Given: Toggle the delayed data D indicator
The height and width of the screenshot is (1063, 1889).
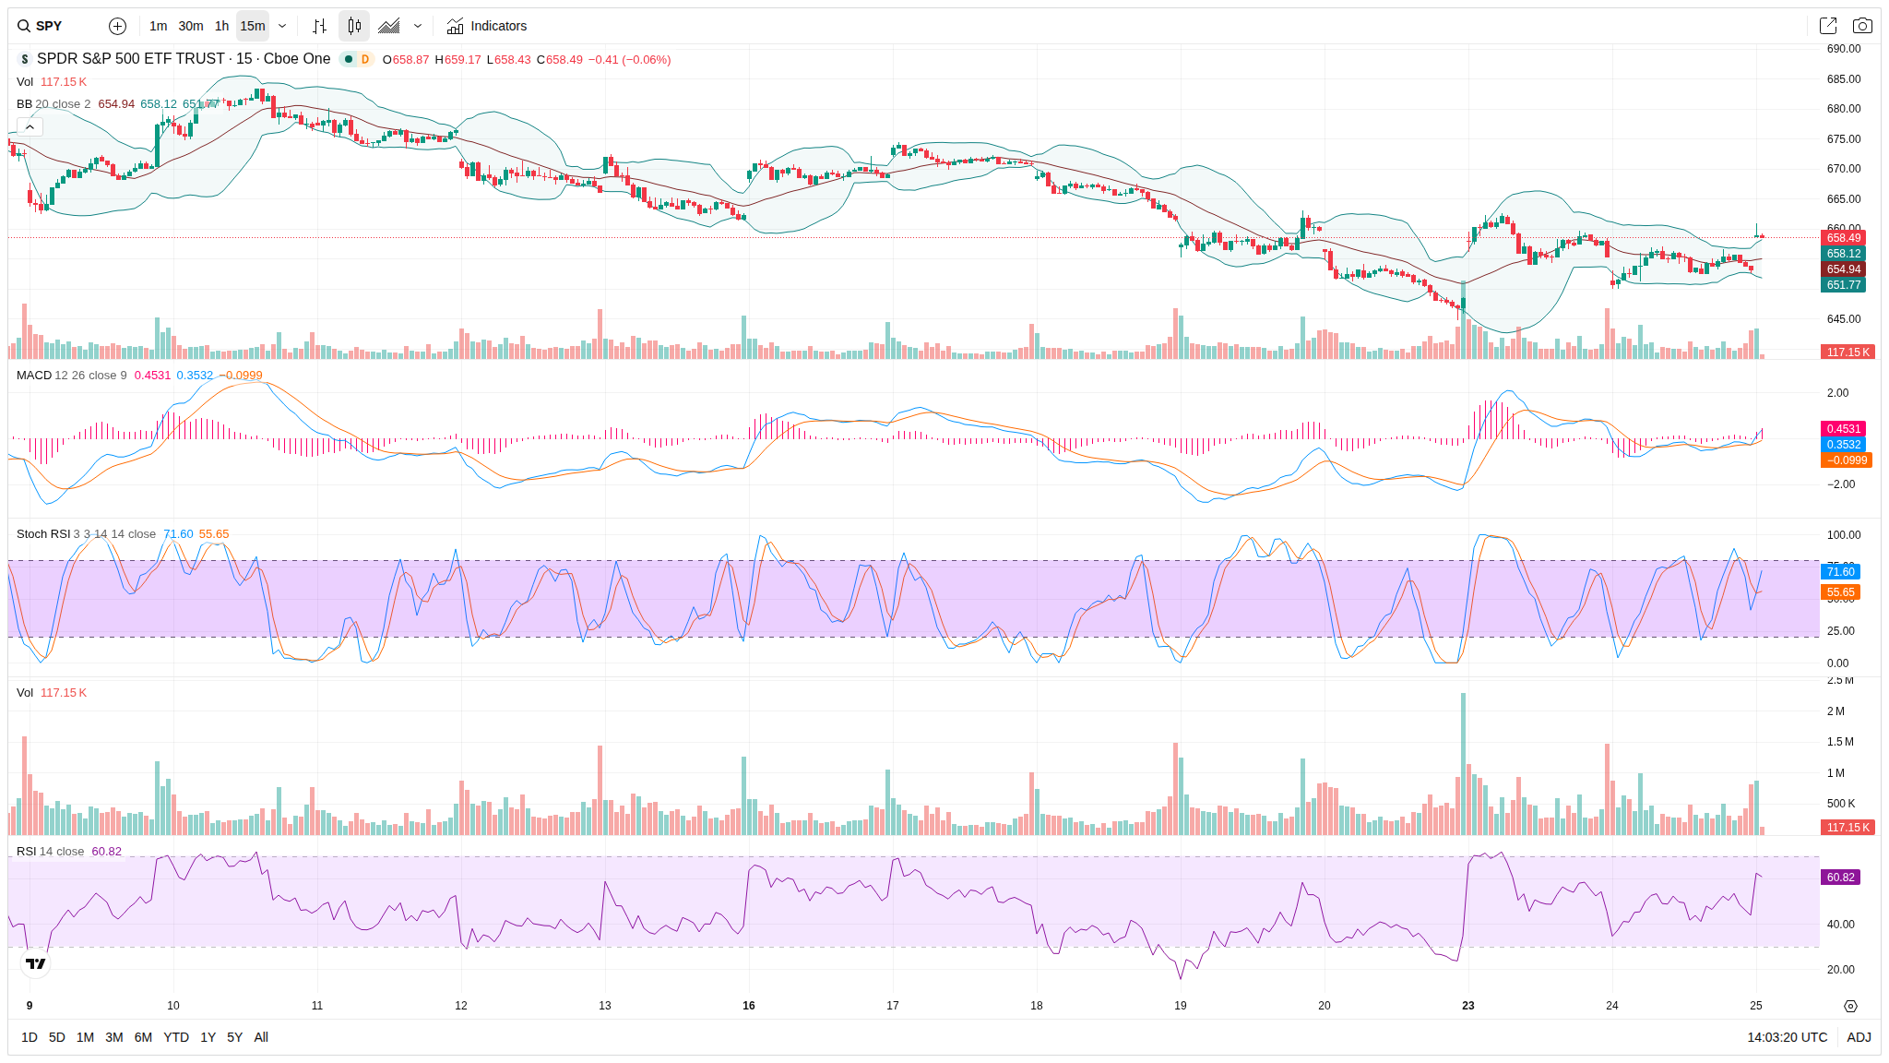Looking at the screenshot, I should pos(365,59).
